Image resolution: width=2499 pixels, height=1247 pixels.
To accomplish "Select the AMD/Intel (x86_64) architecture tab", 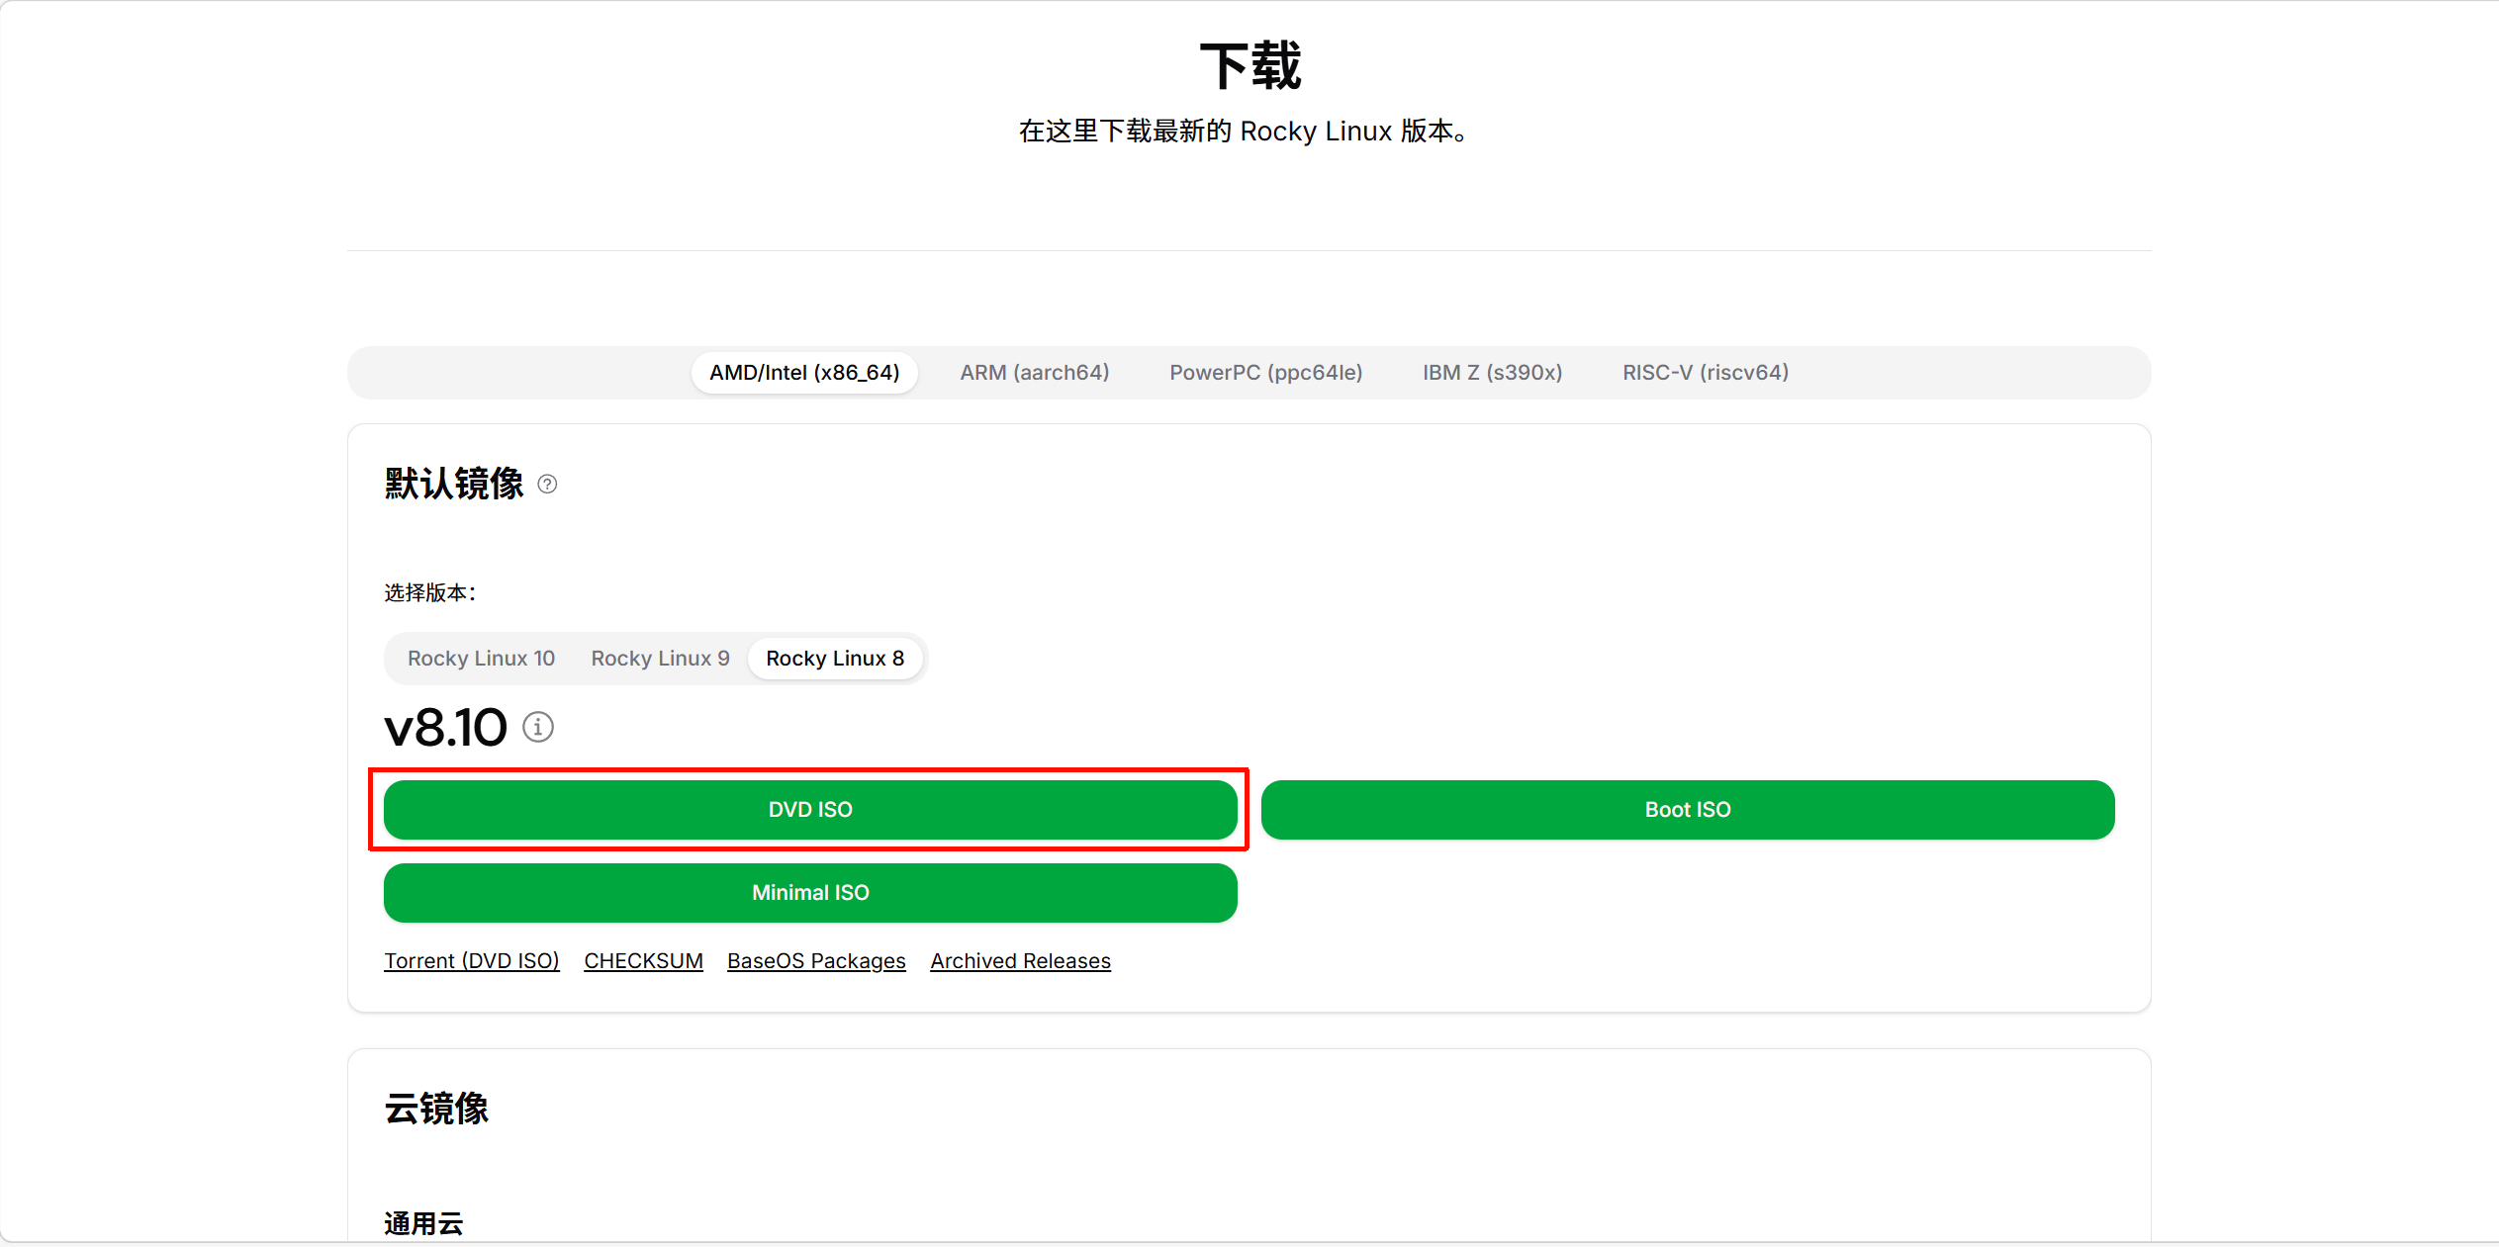I will pos(804,373).
